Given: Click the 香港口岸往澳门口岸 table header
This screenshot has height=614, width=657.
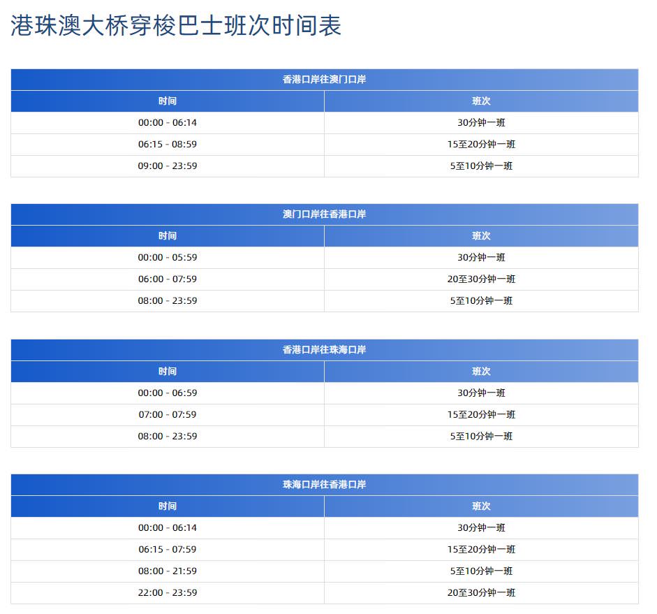Looking at the screenshot, I should [324, 80].
